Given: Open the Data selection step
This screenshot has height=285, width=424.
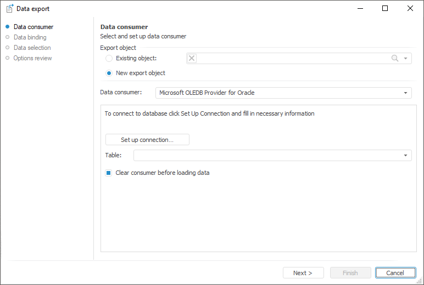Looking at the screenshot, I should click(x=32, y=48).
